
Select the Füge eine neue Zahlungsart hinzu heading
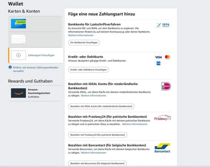(101, 14)
